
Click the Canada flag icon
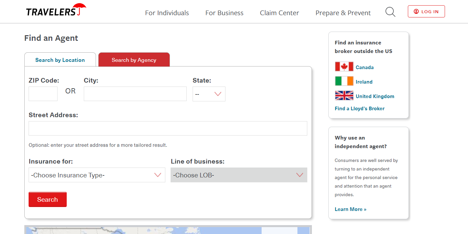point(344,67)
